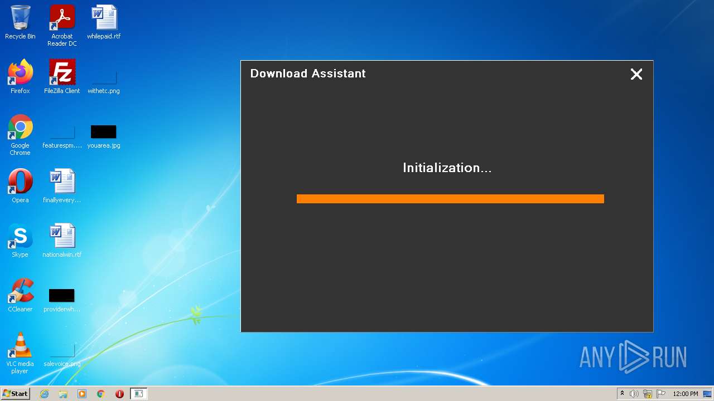Click the Initialization... status text
The image size is (714, 401).
click(447, 168)
